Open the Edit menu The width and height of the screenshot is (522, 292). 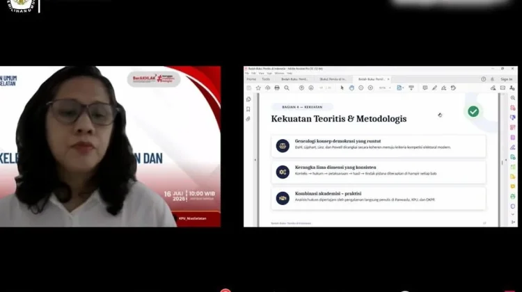click(x=253, y=73)
